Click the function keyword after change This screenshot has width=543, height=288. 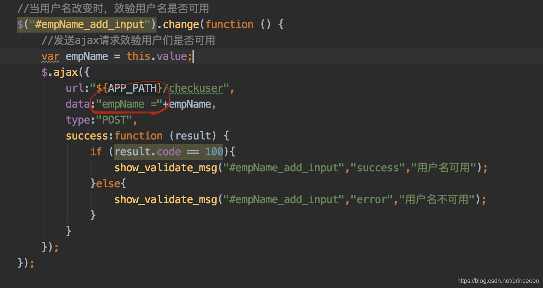tap(229, 25)
